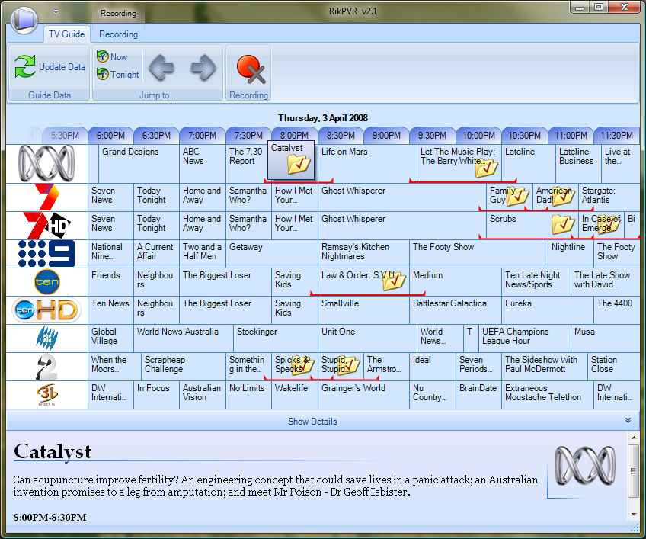Jump to Now in the guide
Screen dimensions: 646x539
click(112, 57)
